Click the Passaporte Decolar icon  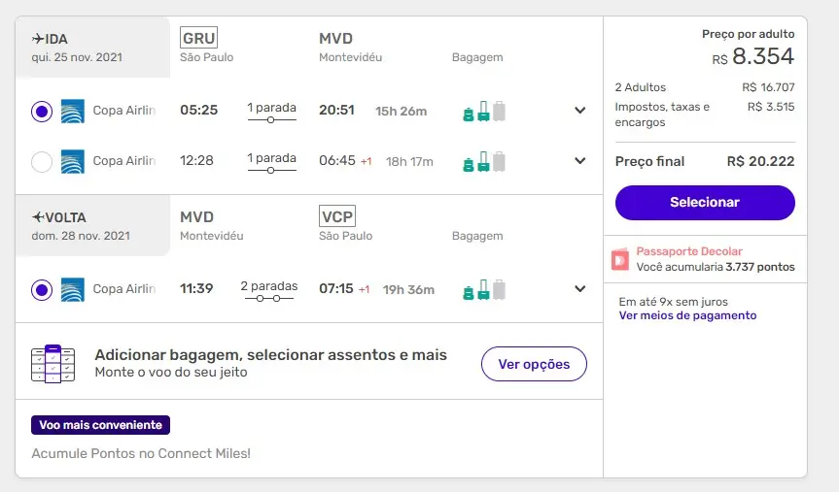tap(620, 259)
